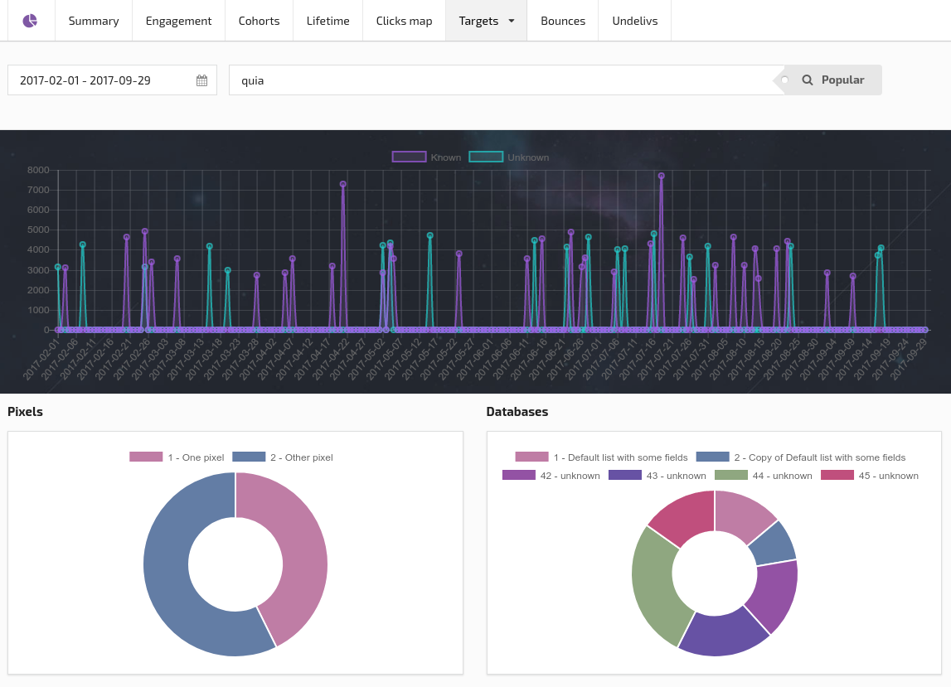Click the date range input field

tap(112, 80)
